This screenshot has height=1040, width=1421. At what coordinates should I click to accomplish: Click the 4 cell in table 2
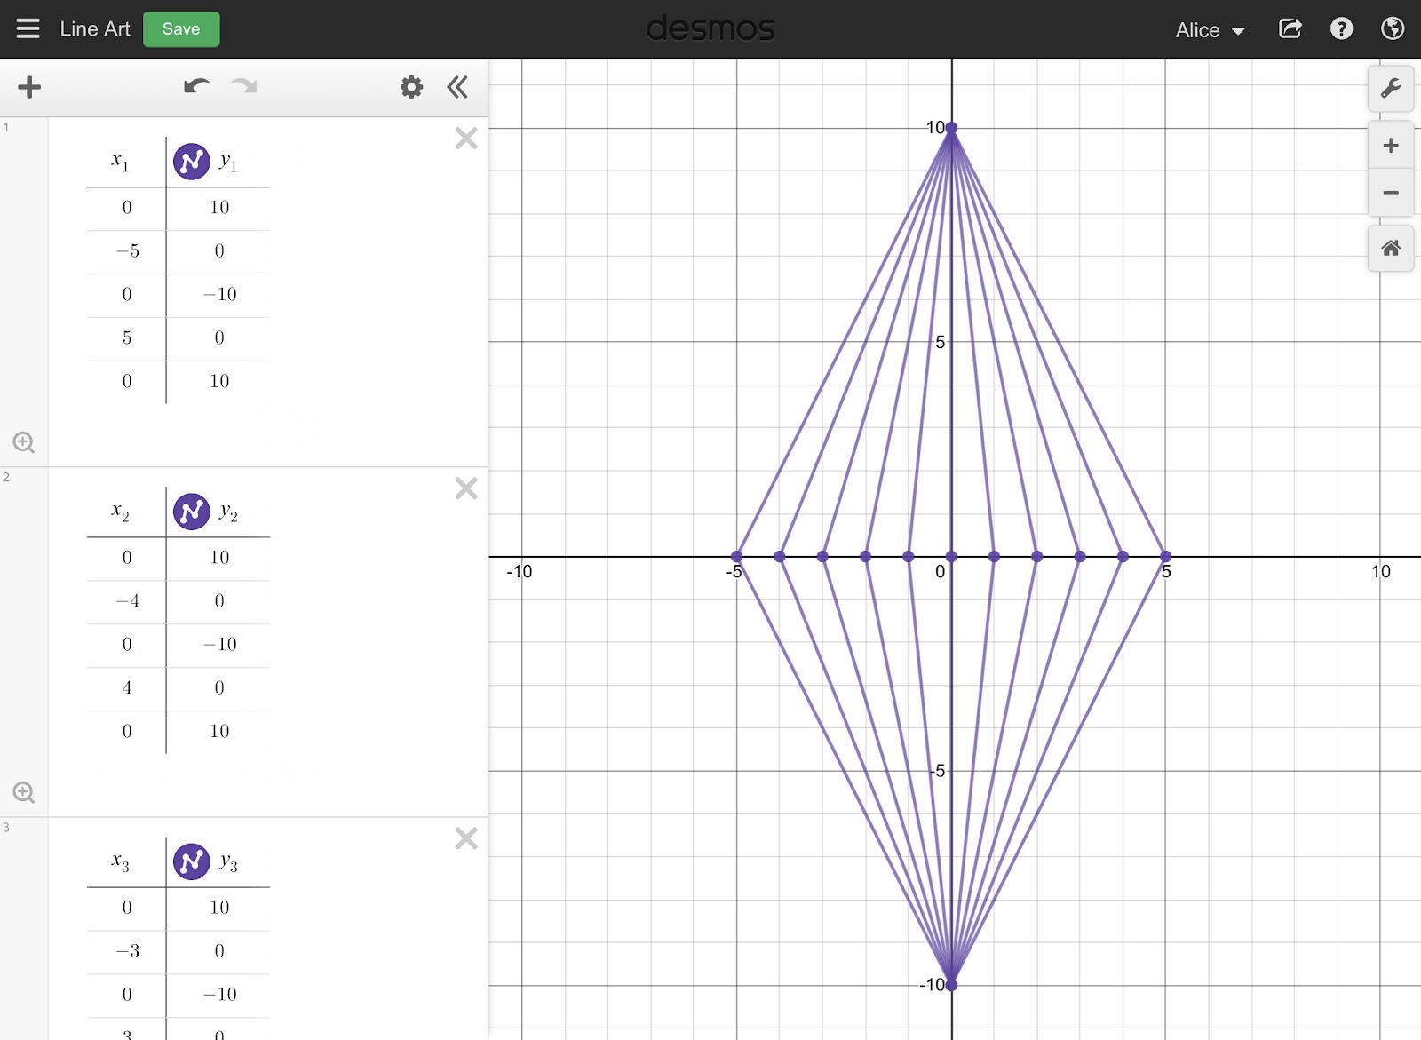127,688
